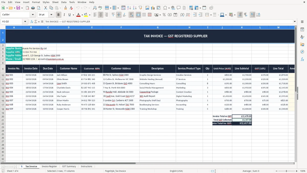Open the Data menu
This screenshot has width=307, height=173.
pyautogui.click(x=64, y=2)
